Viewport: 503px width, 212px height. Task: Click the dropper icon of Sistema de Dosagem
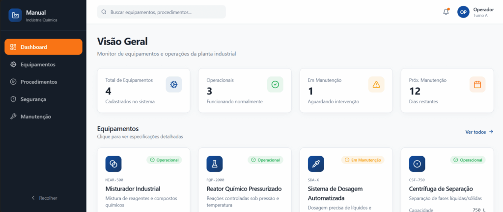pyautogui.click(x=316, y=164)
